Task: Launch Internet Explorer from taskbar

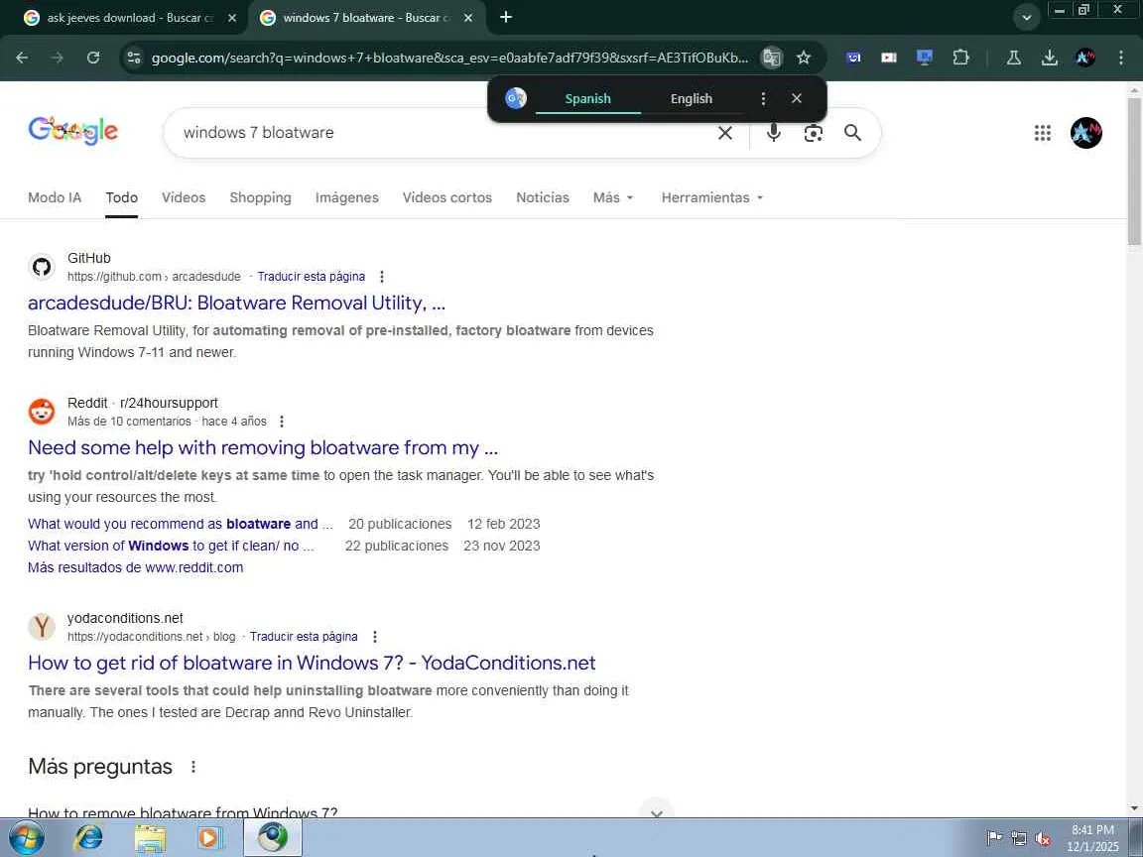Action: point(88,837)
